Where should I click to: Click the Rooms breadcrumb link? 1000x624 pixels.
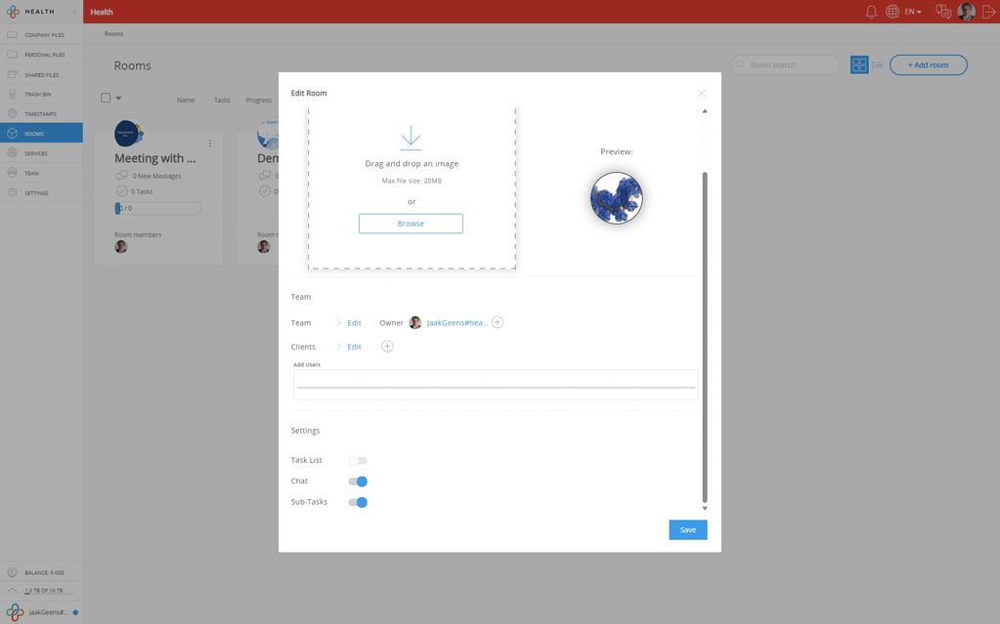[113, 34]
